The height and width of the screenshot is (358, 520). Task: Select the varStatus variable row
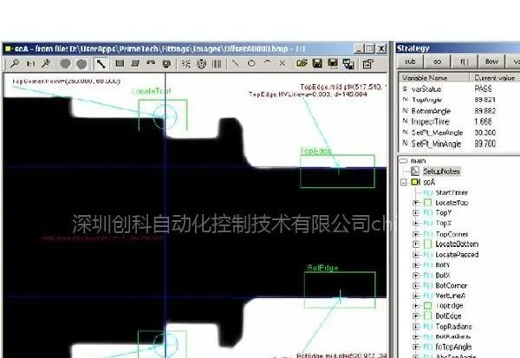[459, 89]
